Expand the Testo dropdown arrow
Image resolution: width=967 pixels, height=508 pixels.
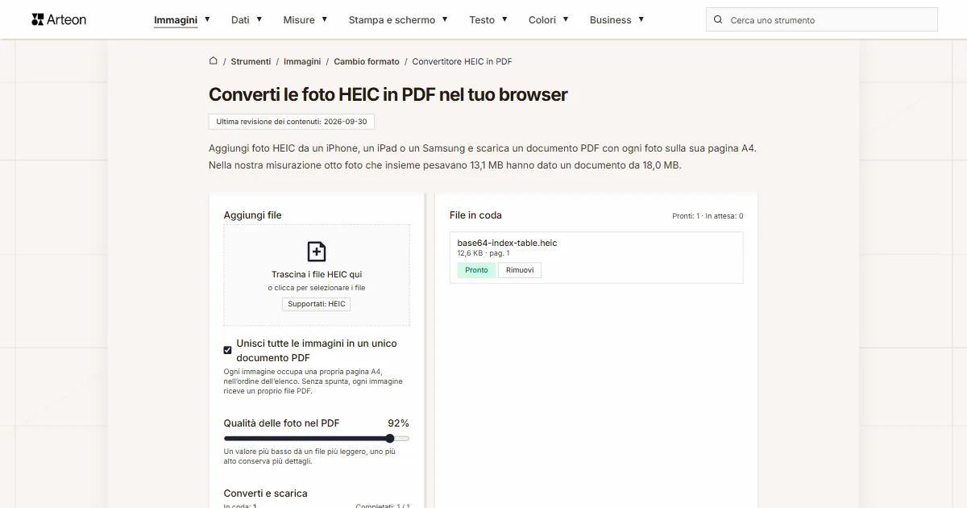[504, 19]
